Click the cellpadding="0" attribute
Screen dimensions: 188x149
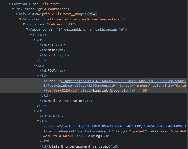(x=79, y=29)
